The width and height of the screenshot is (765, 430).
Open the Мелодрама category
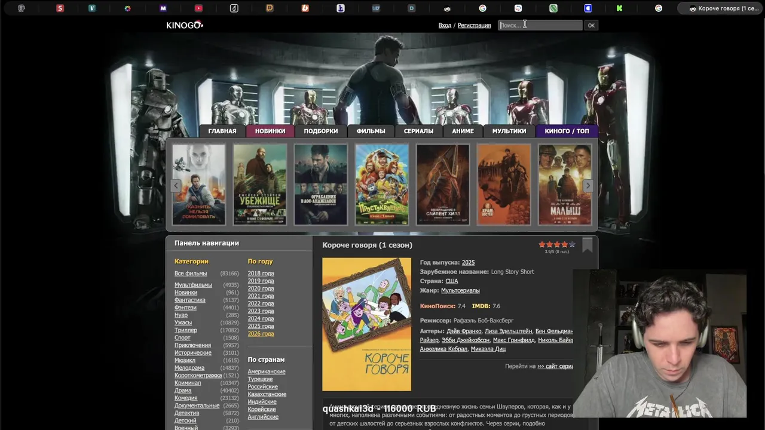click(x=189, y=368)
